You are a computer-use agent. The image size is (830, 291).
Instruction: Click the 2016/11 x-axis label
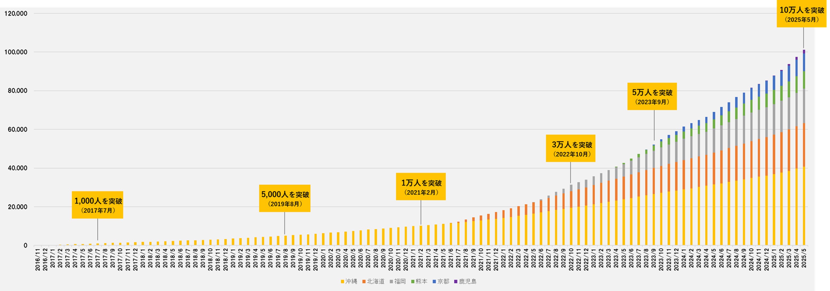coord(38,260)
